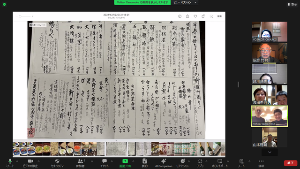Viewport: 300px width, 169px height.
Task: Open the ノート notes icon
Action: 241,163
